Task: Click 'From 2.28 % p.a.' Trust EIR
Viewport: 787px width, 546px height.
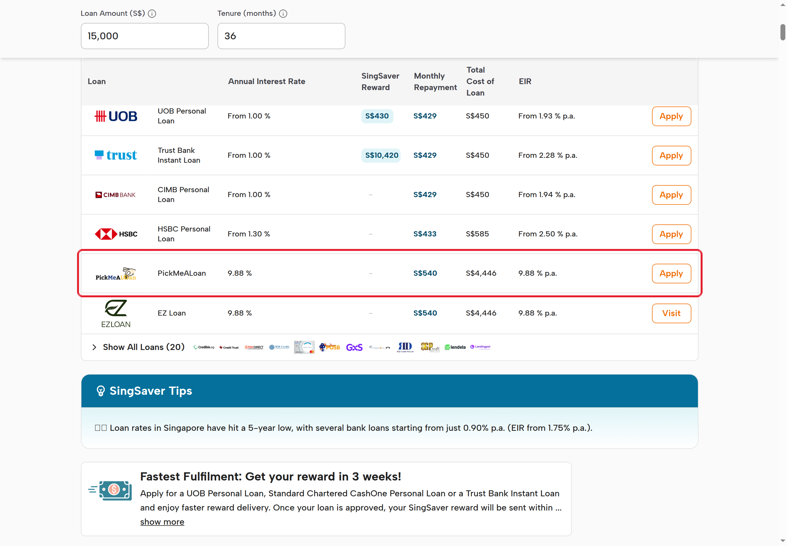Action: coord(548,155)
